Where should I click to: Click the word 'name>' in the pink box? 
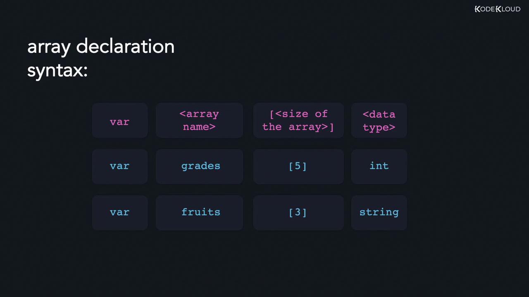tap(199, 127)
